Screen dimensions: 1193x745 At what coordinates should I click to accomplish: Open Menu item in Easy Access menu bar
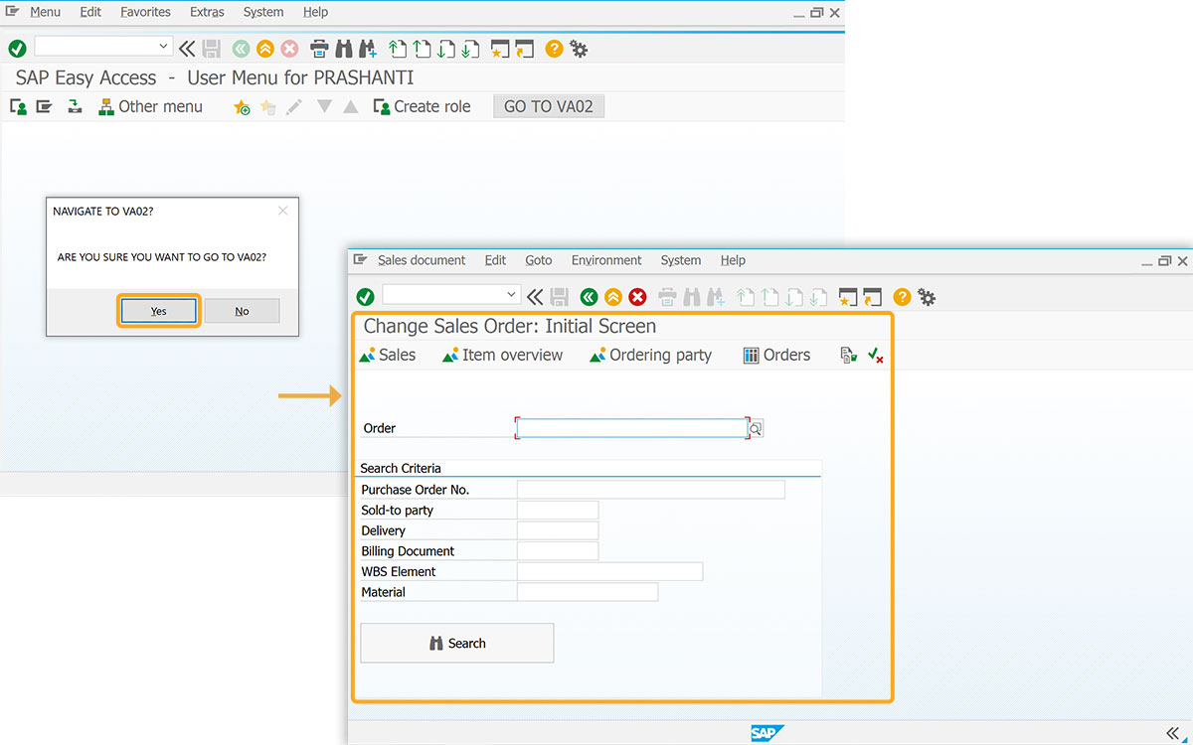click(45, 12)
